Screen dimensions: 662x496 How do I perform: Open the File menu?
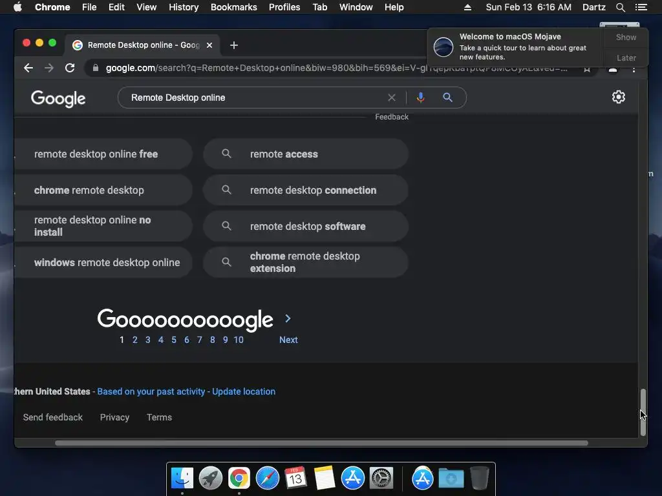point(89,7)
